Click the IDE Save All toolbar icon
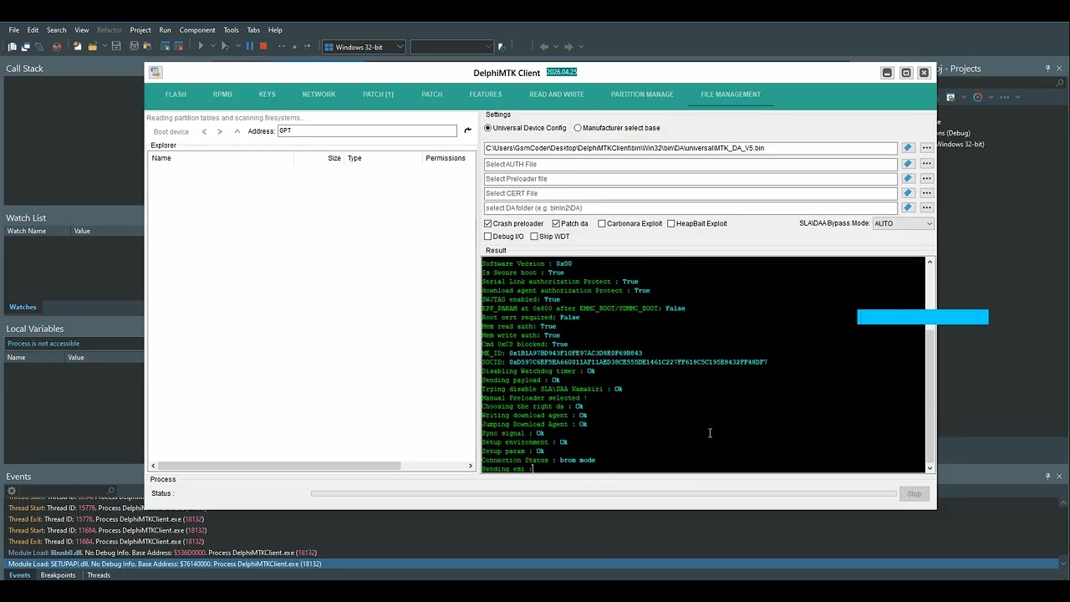1070x602 pixels. pos(133,47)
